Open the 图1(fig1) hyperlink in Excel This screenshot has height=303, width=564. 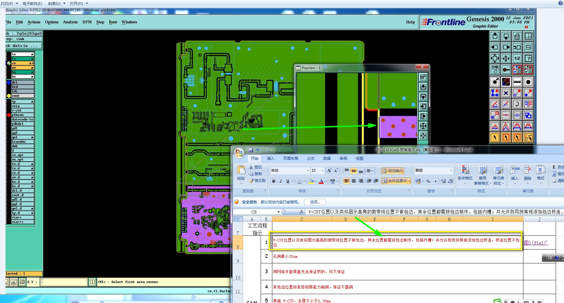coord(536,243)
